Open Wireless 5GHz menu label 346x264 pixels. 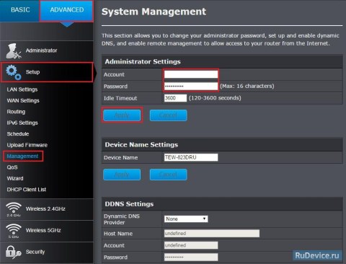[43, 230]
